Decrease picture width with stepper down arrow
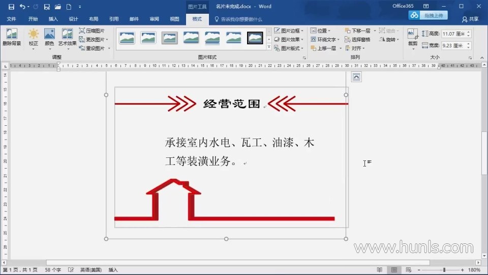This screenshot has width=488, height=275. coord(468,47)
